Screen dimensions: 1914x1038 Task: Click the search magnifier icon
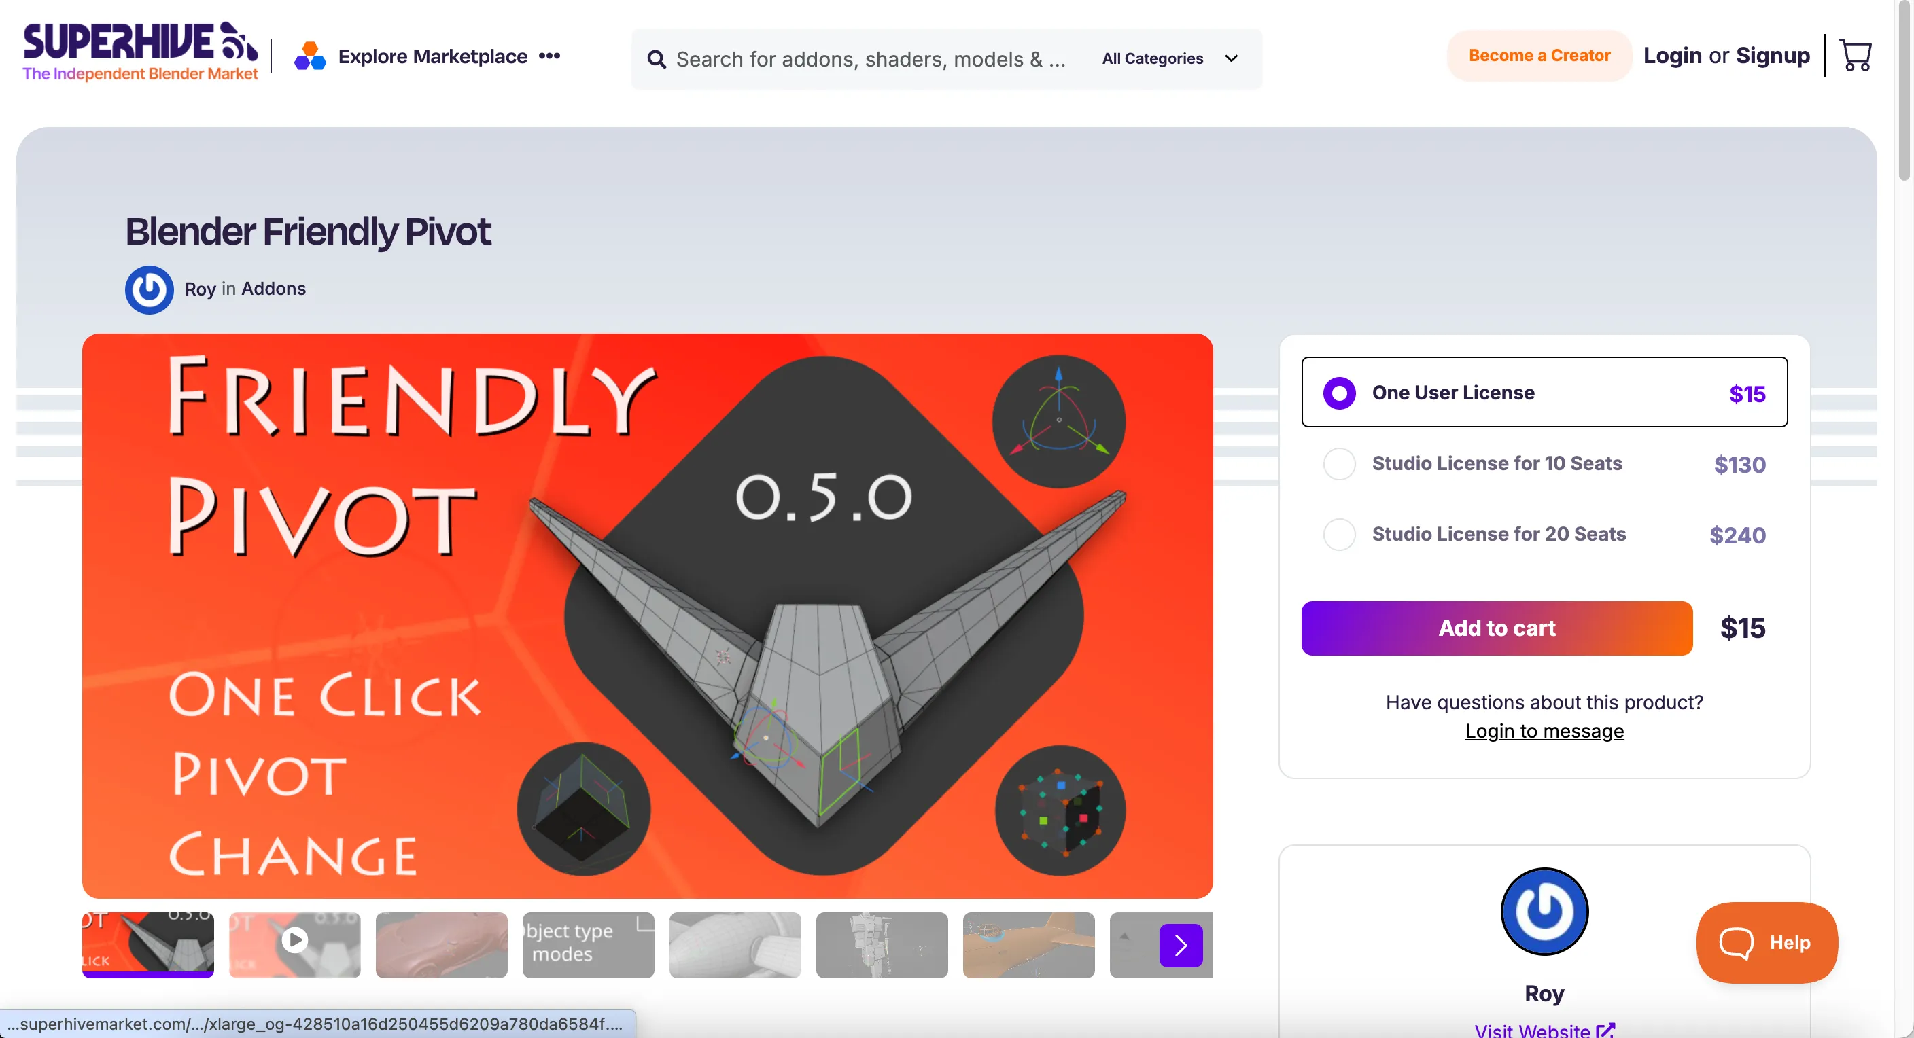[656, 59]
